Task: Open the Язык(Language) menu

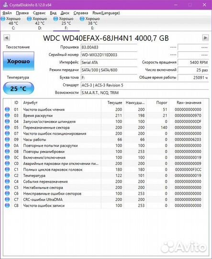Action: point(106,13)
